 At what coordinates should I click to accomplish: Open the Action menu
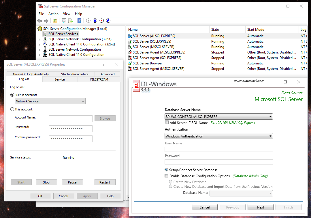coord(53,14)
